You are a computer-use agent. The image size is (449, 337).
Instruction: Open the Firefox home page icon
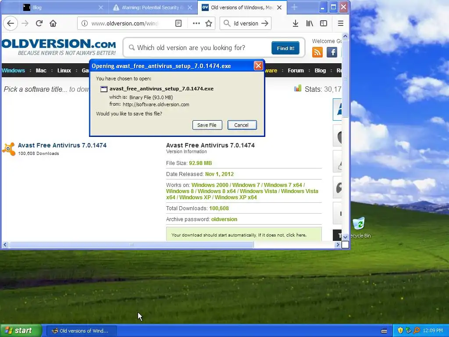coord(53,23)
